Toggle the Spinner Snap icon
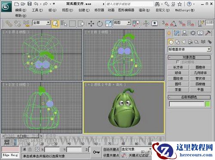This screenshot has height=160, width=215. [190, 24]
